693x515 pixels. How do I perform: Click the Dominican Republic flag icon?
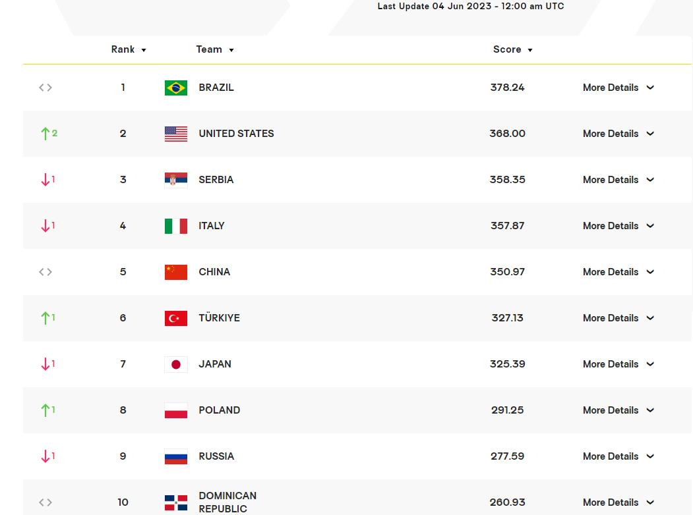click(x=176, y=502)
